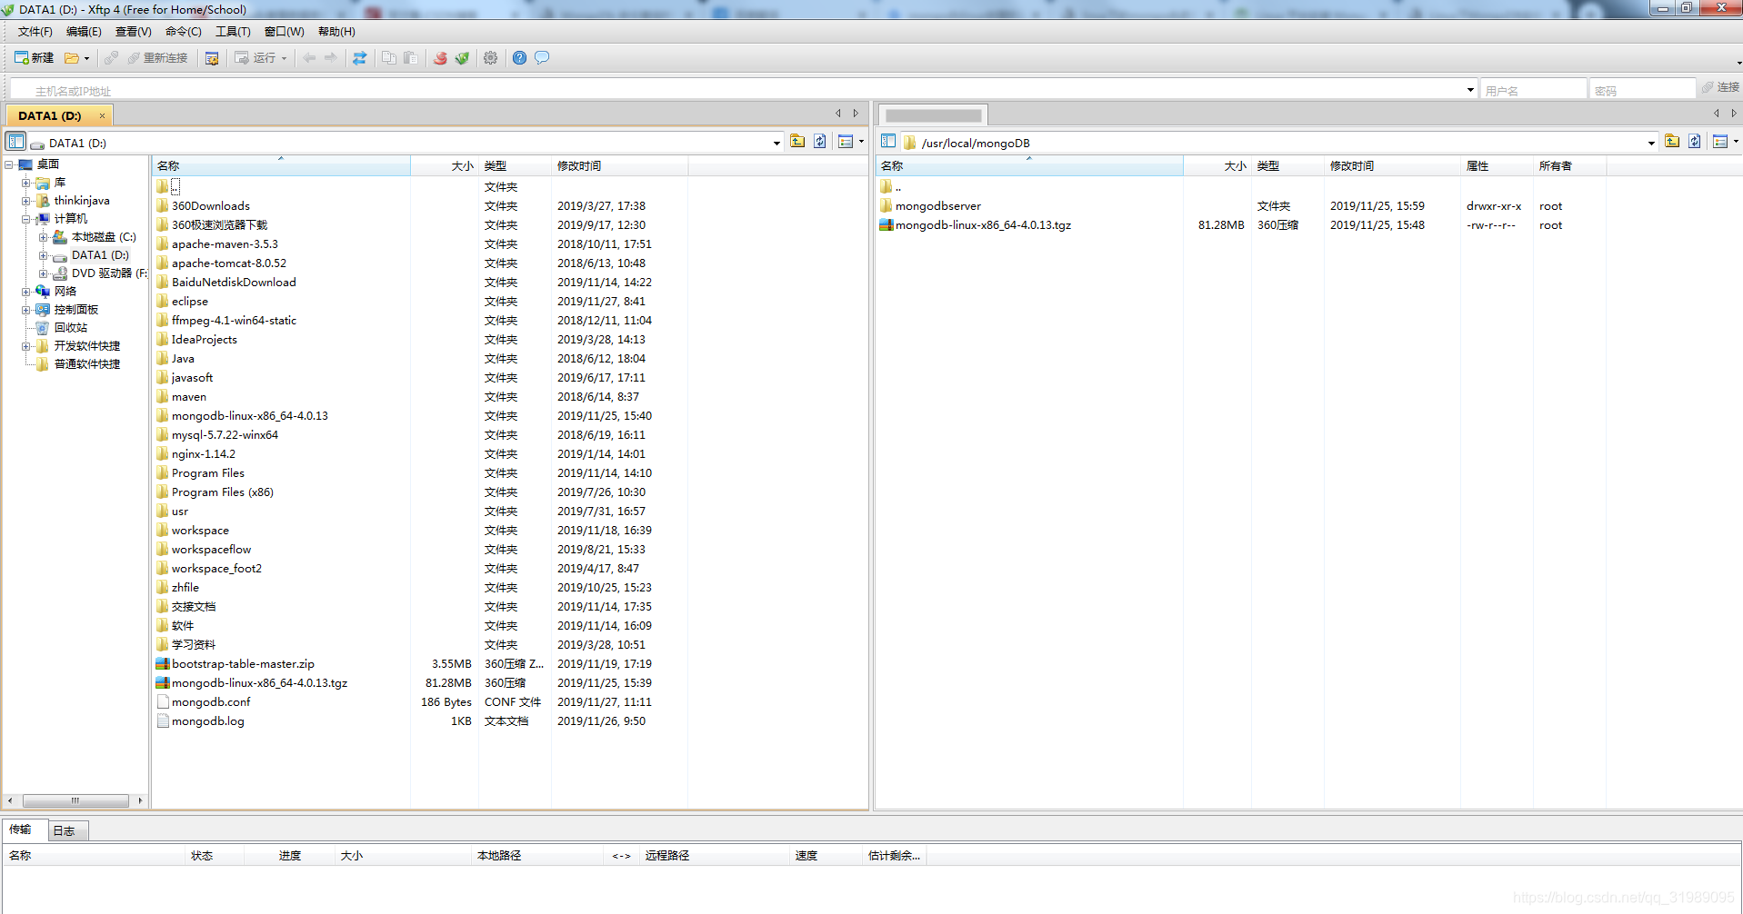Viewport: 1743px width, 914px height.
Task: Refresh the local pane file list
Action: point(820,141)
